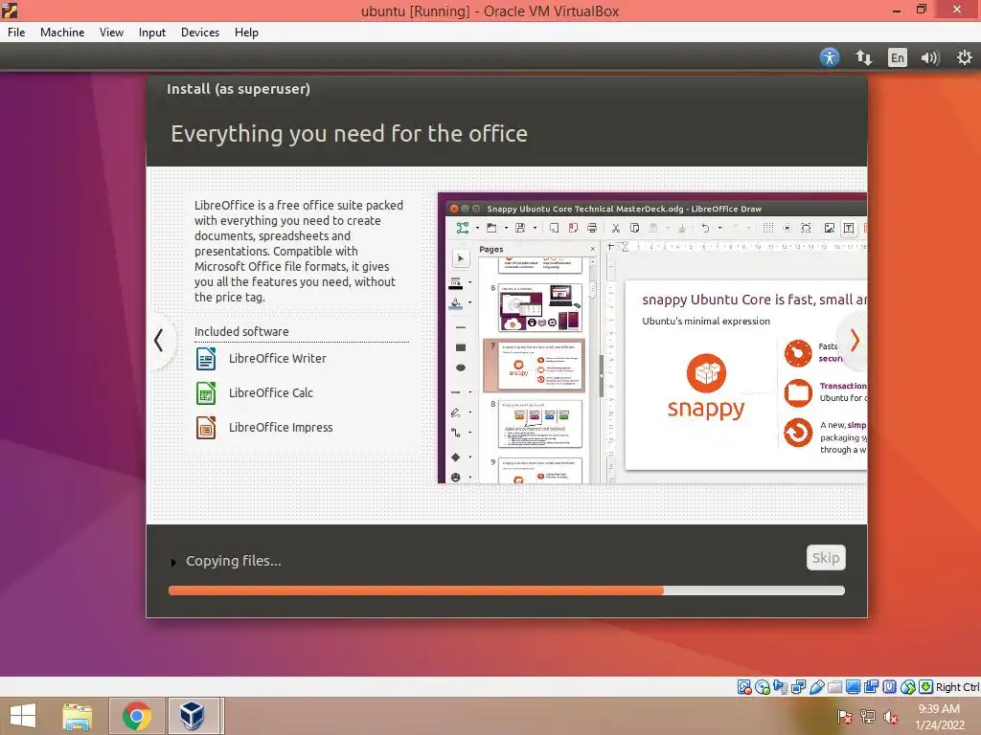This screenshot has width=981, height=735.
Task: Click the "Everything you need for the office" heading
Action: coord(349,134)
